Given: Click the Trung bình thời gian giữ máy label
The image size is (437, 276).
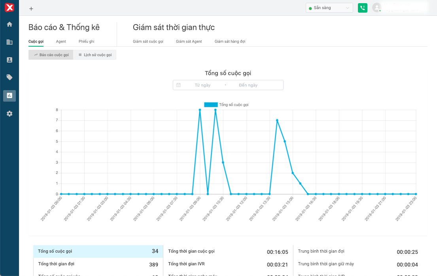Looking at the screenshot, I should point(326,264).
